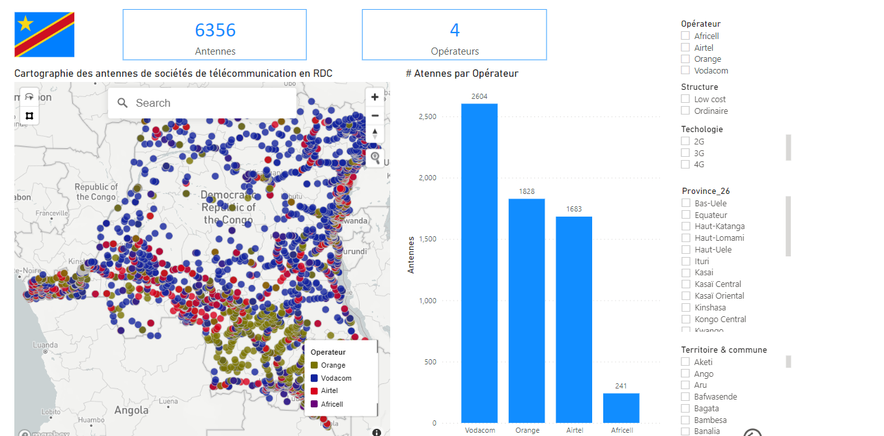Tick the Kinshasa province checkbox
The width and height of the screenshot is (884, 436).
[686, 307]
